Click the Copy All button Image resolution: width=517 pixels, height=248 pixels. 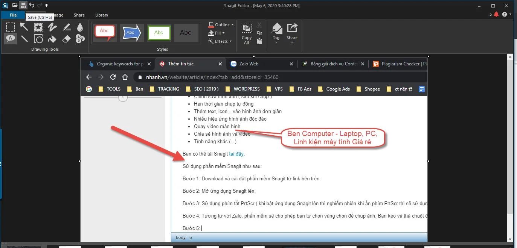tap(247, 33)
